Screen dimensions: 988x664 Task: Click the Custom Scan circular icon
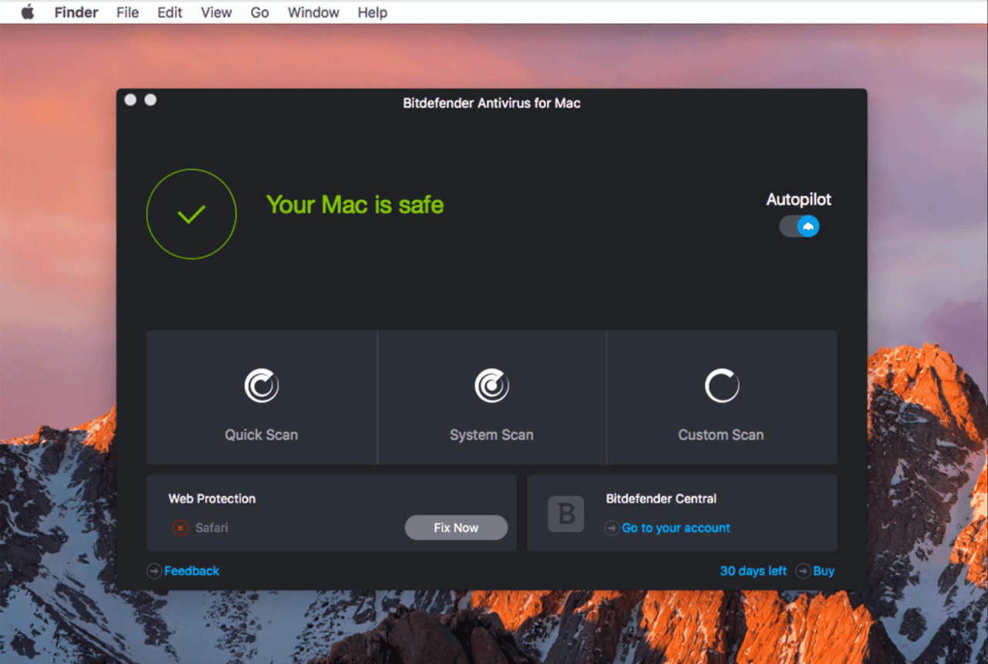pos(721,386)
